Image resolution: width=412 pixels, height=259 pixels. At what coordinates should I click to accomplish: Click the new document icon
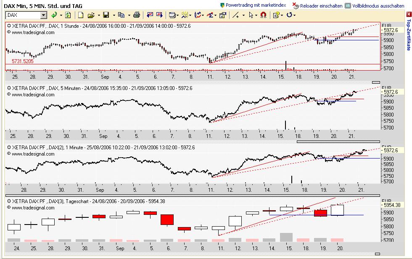coord(81,15)
